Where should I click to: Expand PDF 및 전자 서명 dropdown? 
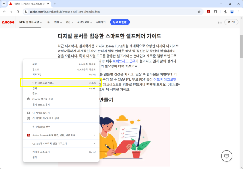[x=30, y=22]
